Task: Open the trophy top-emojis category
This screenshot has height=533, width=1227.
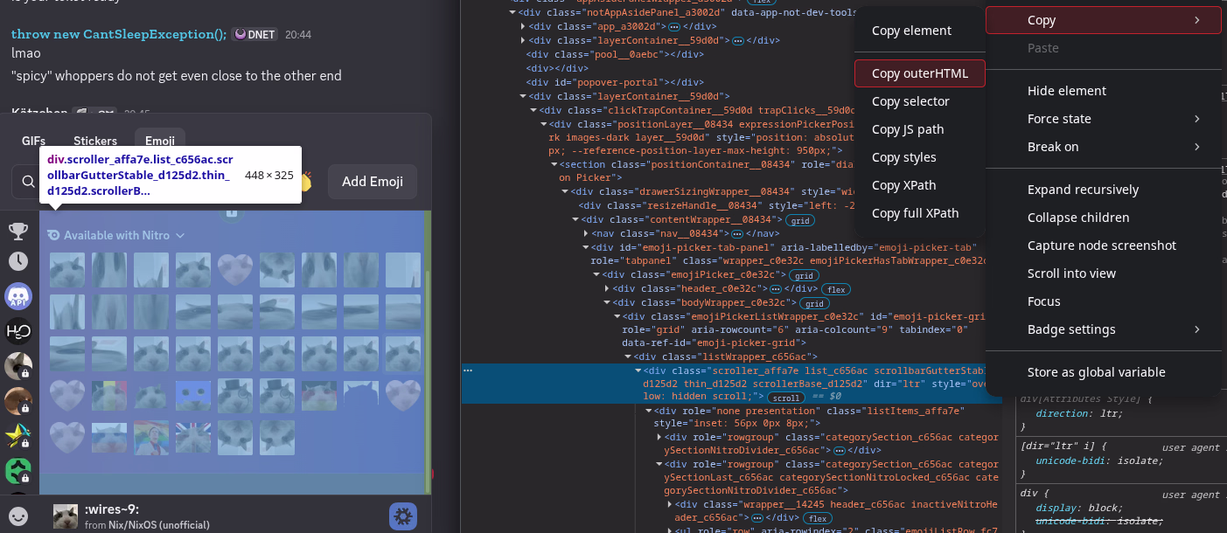Action: pos(18,232)
